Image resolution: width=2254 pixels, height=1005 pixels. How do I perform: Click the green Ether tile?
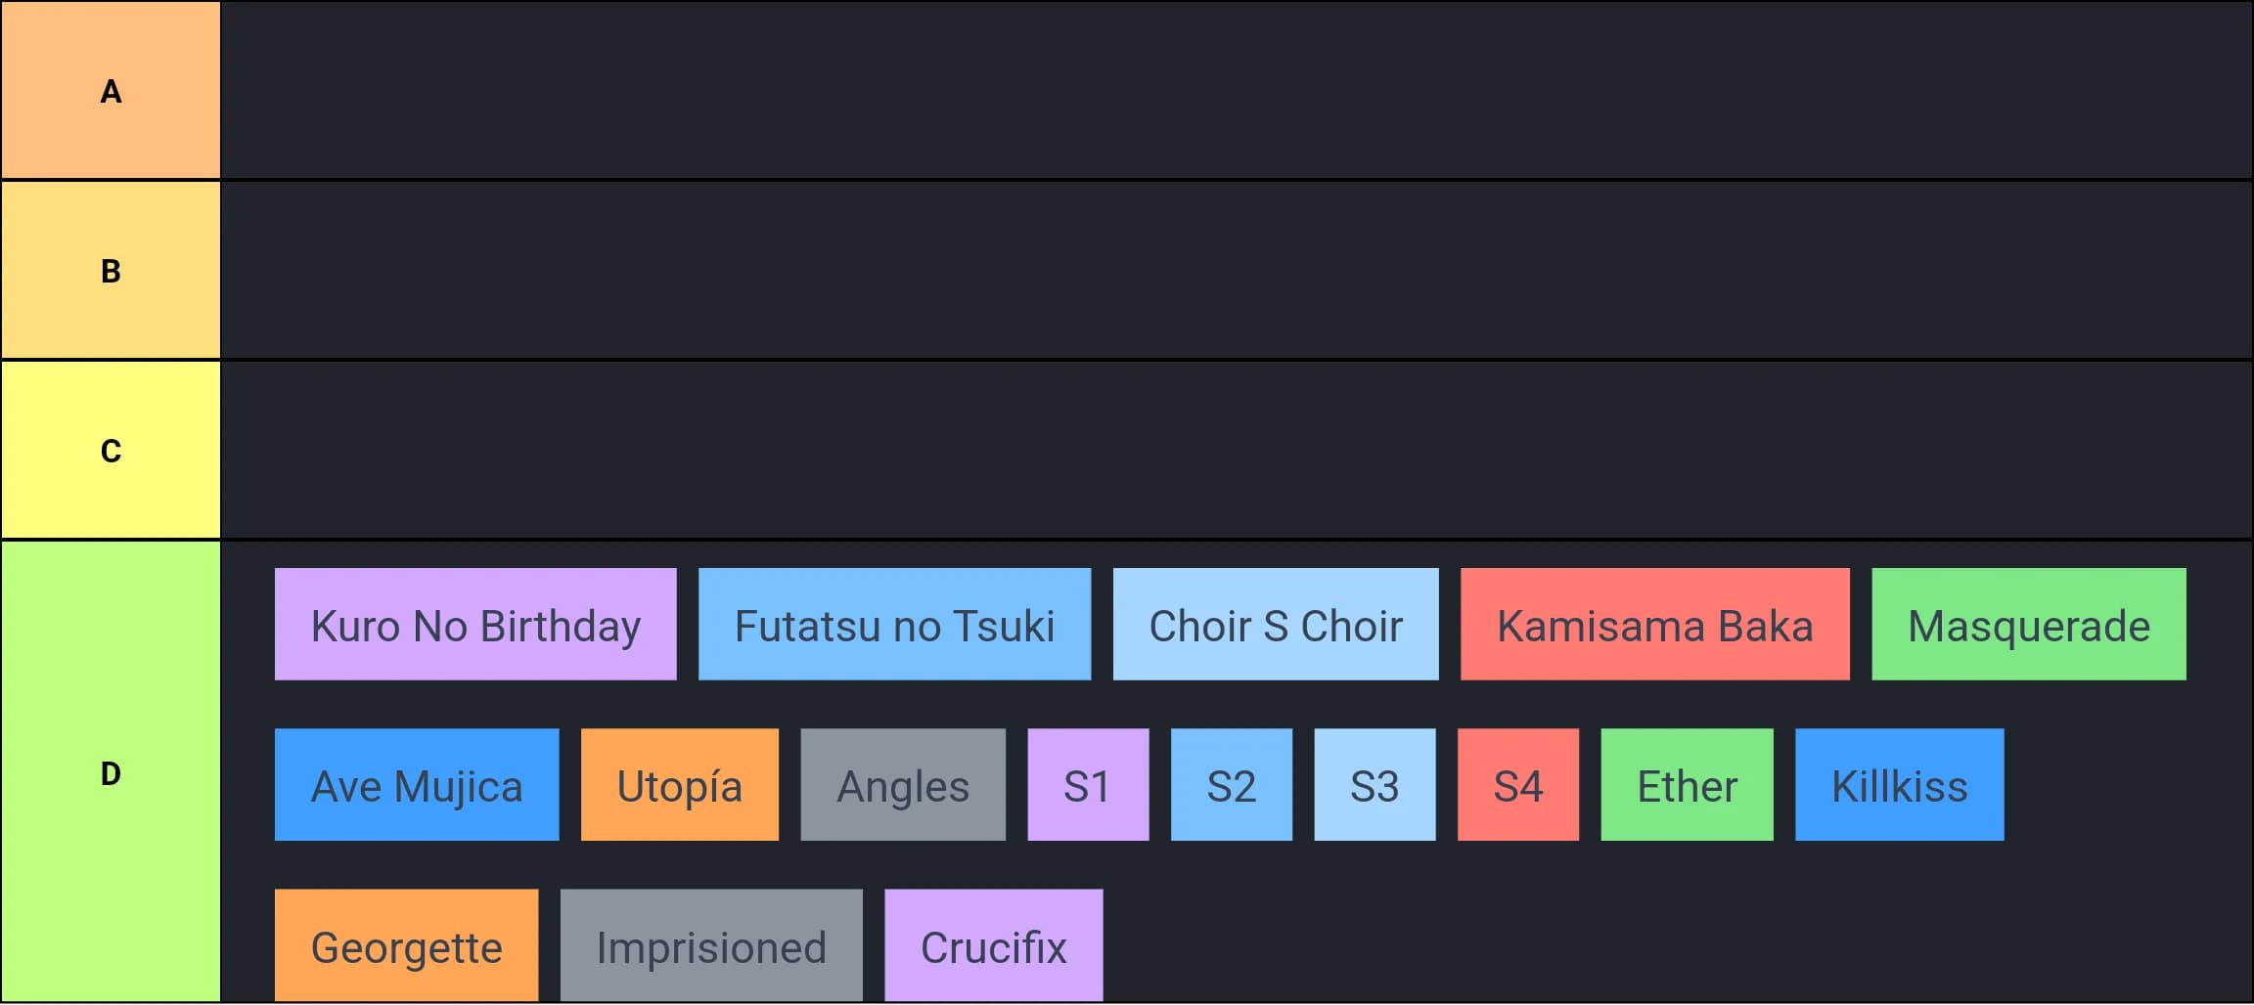click(1687, 784)
